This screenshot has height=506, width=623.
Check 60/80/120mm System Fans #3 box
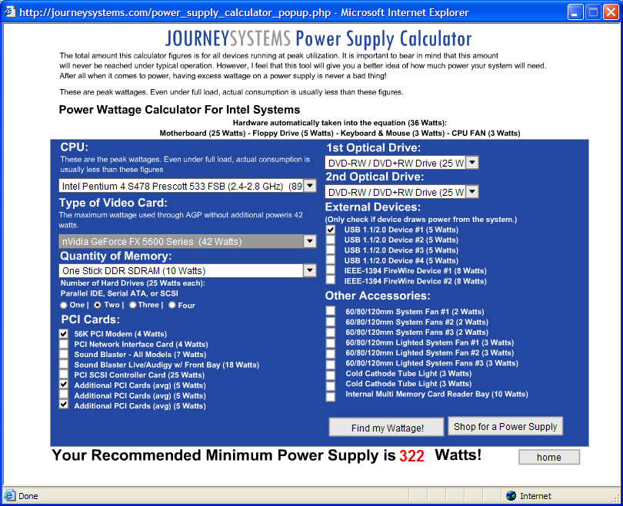click(x=330, y=332)
